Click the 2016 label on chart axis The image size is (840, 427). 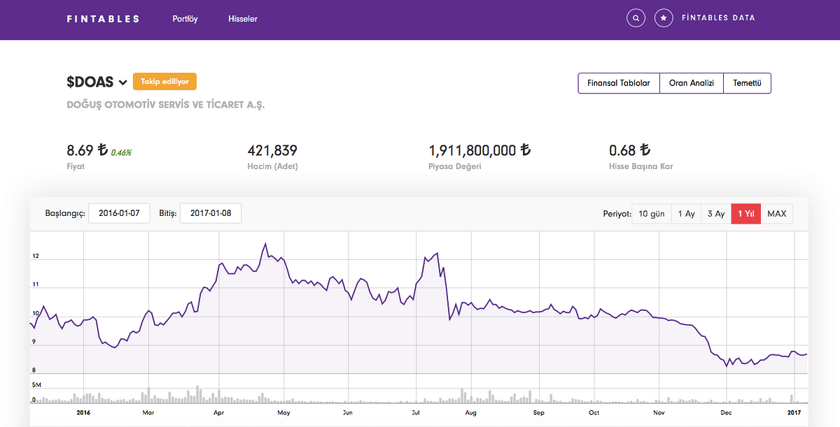click(83, 413)
